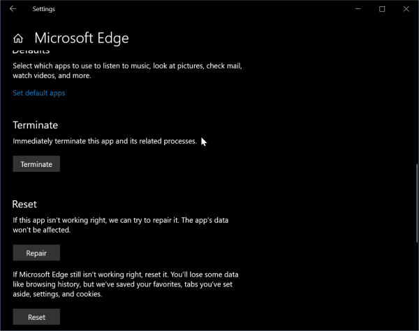Click the 'app's data won't be affected' text

[121, 225]
